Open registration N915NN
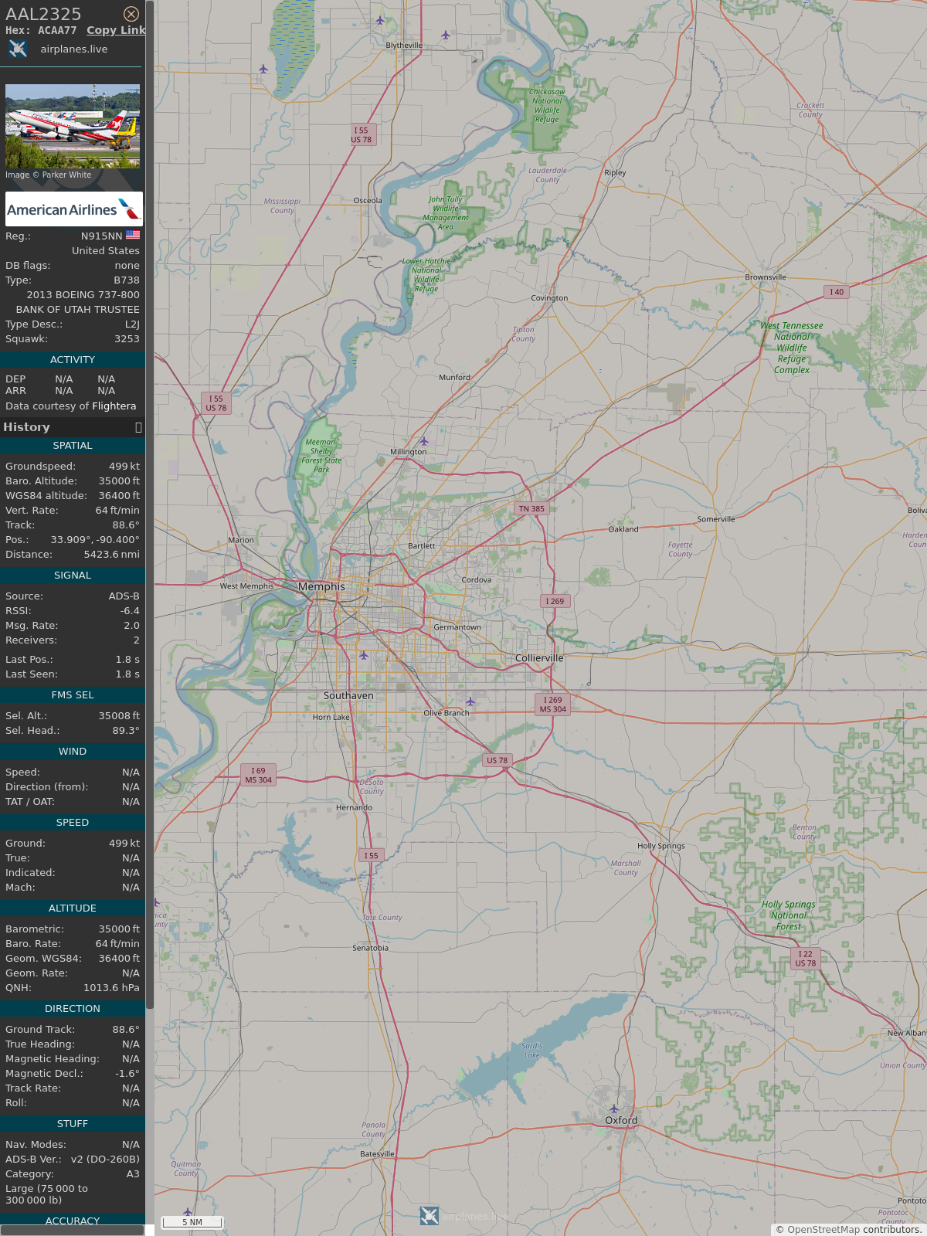Screen dimensions: 927x1236 (101, 236)
